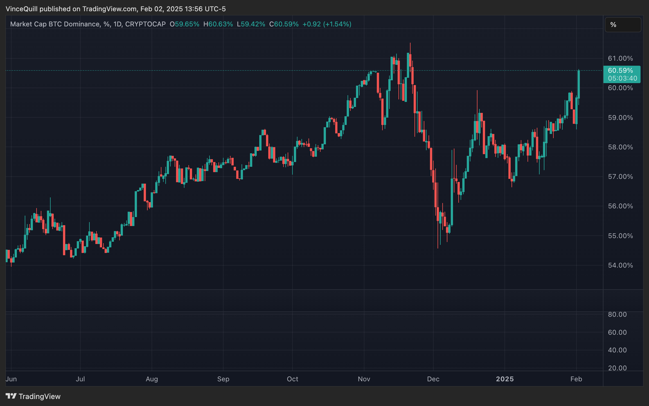
Task: Click the +0.92 (+1.54%) change value
Action: click(327, 24)
